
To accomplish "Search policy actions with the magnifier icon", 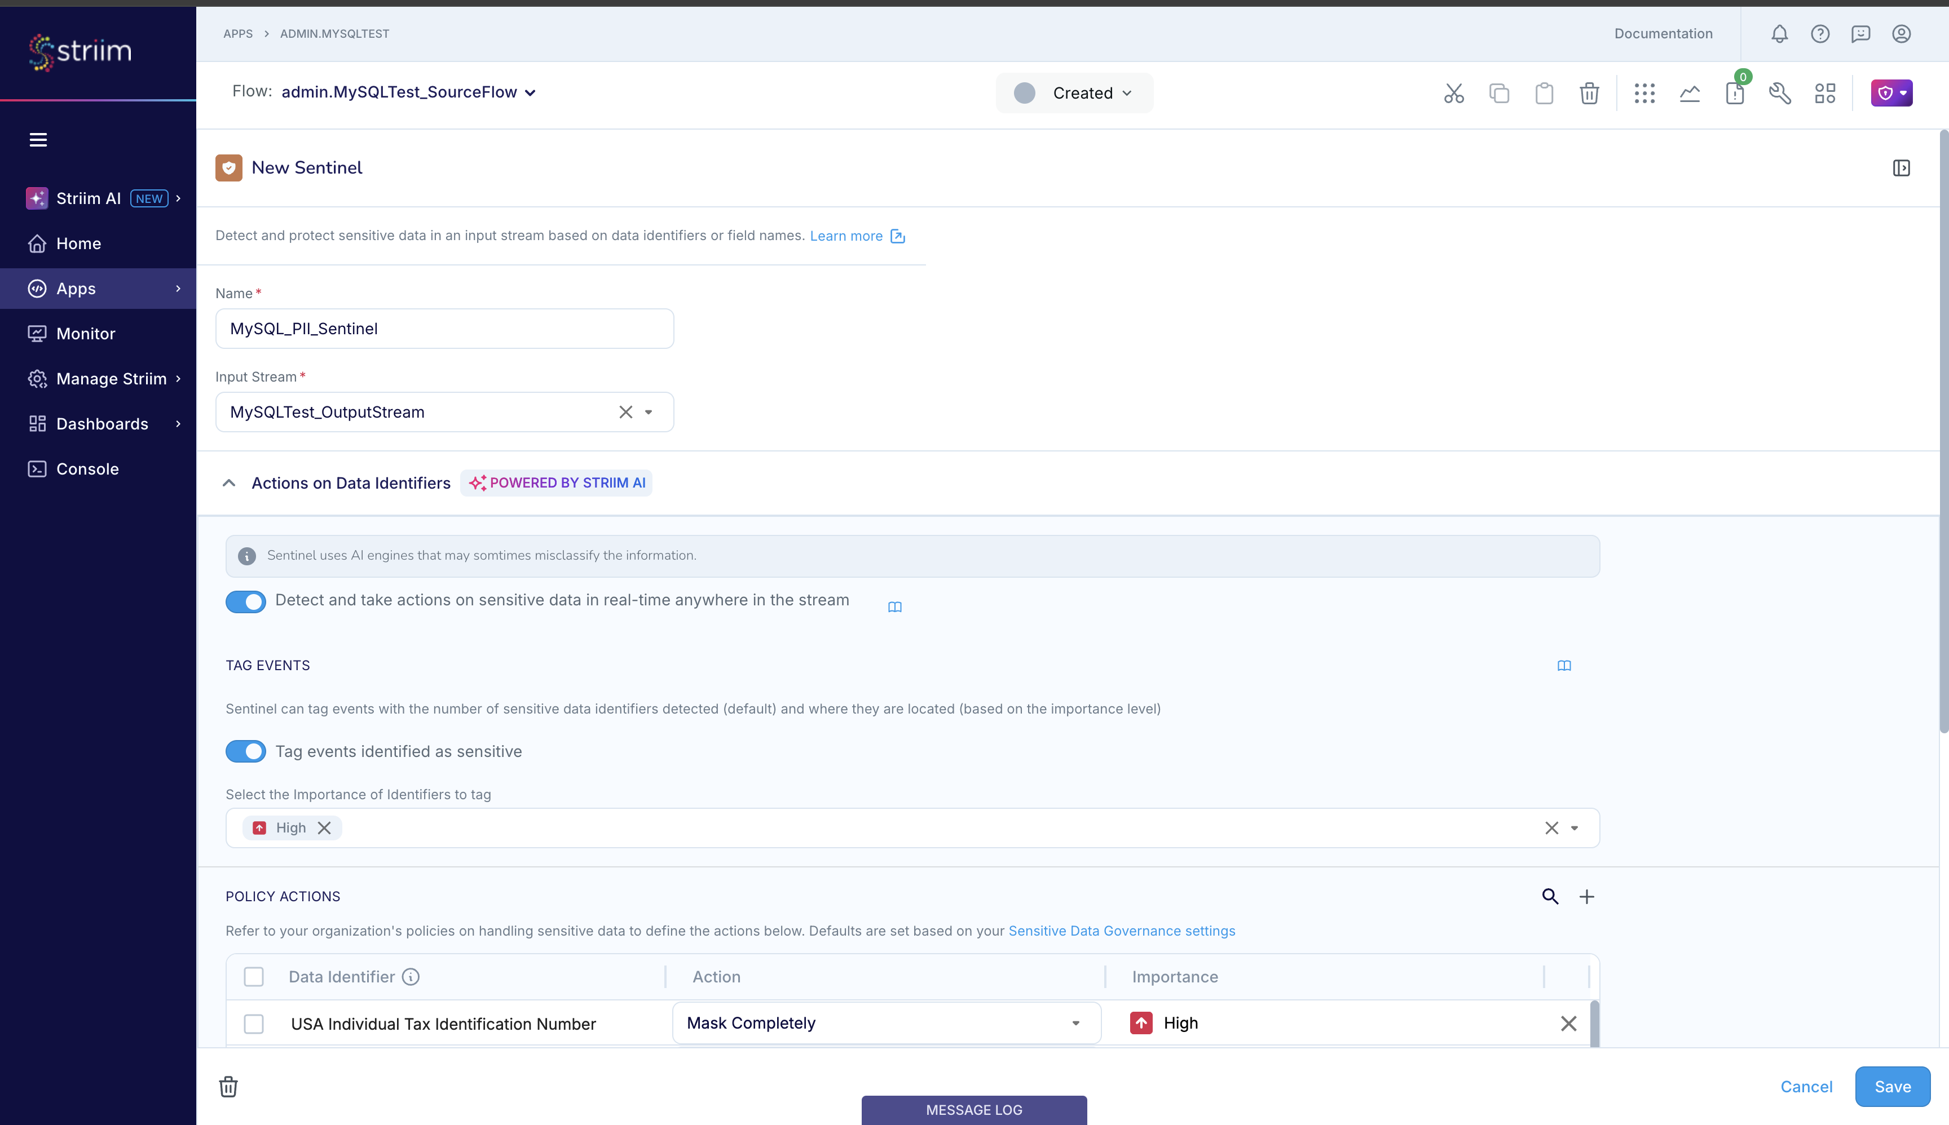I will 1550,896.
